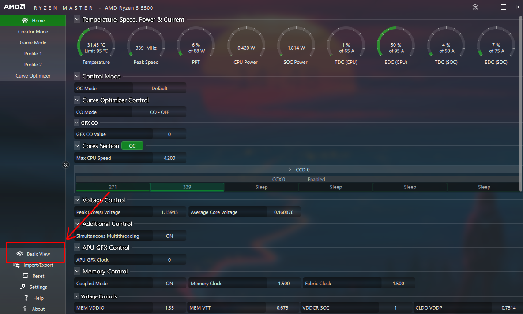The width and height of the screenshot is (523, 314).
Task: Click the OC Mode Default value
Action: tap(159, 88)
